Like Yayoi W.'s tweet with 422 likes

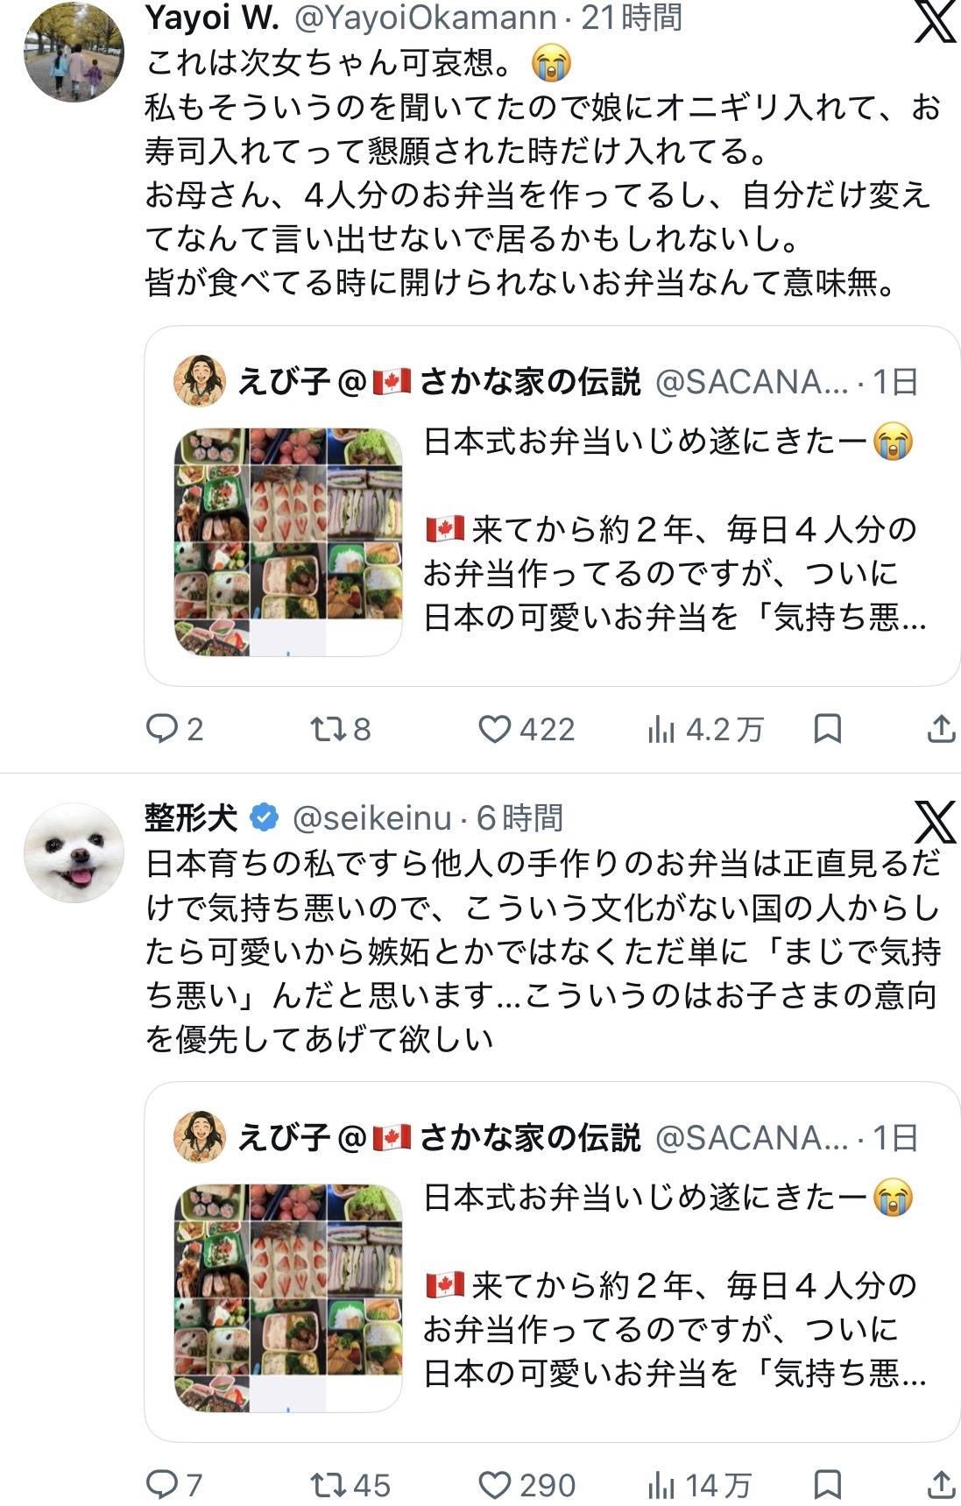[526, 729]
